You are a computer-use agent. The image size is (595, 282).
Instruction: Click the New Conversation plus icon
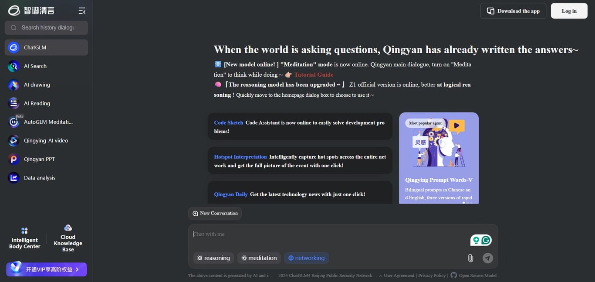pyautogui.click(x=195, y=214)
